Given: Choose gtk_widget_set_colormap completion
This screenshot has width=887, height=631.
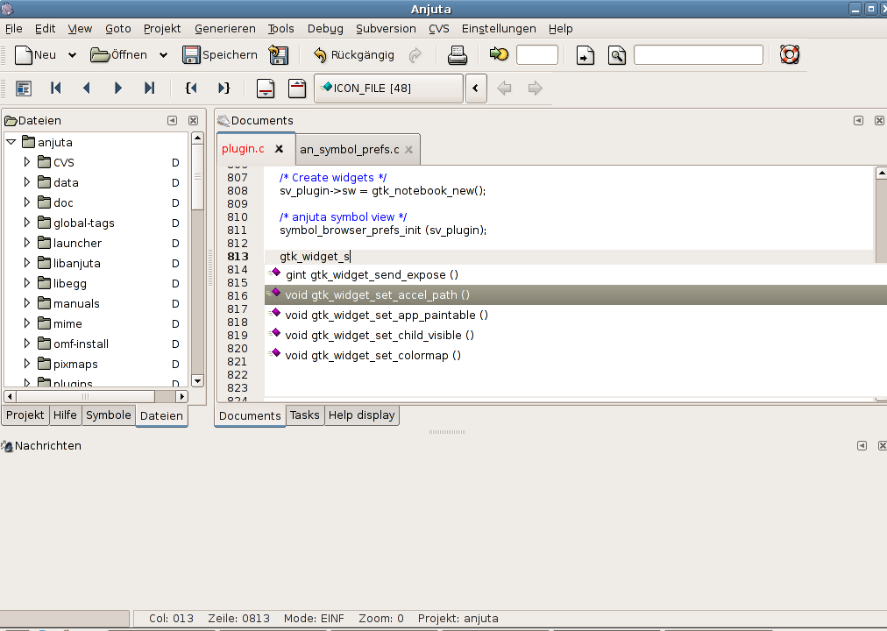Looking at the screenshot, I should click(576, 356).
